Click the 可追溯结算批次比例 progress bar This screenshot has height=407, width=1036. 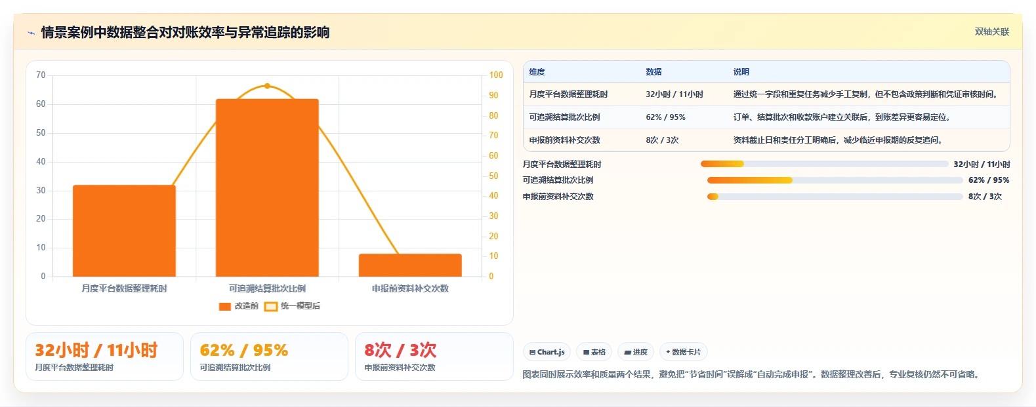click(x=835, y=180)
